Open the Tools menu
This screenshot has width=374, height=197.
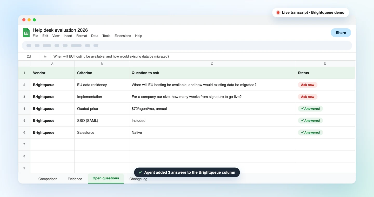coord(106,36)
